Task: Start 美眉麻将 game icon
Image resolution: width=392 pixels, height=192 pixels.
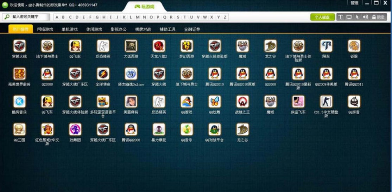Action: coord(131,102)
